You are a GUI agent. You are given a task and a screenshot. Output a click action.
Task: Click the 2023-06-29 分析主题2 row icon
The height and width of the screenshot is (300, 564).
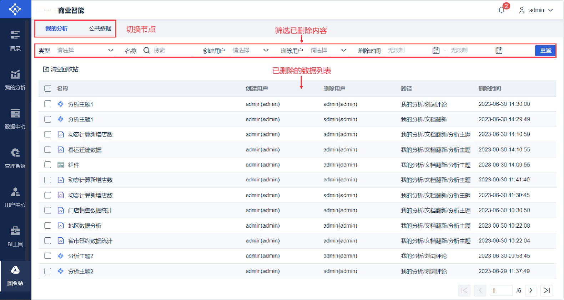coord(61,271)
